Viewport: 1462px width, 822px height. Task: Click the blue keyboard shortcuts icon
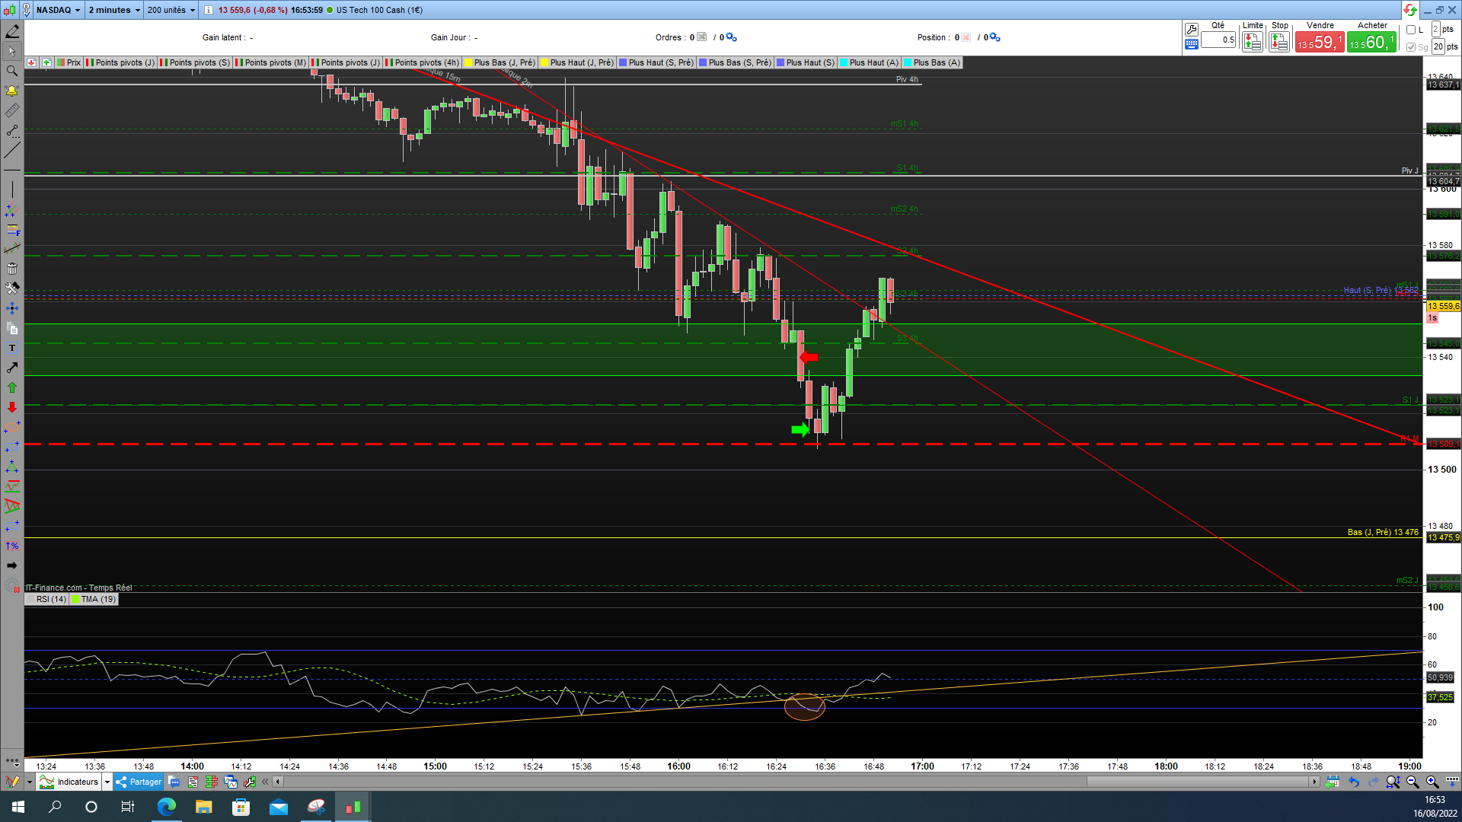click(x=1192, y=45)
